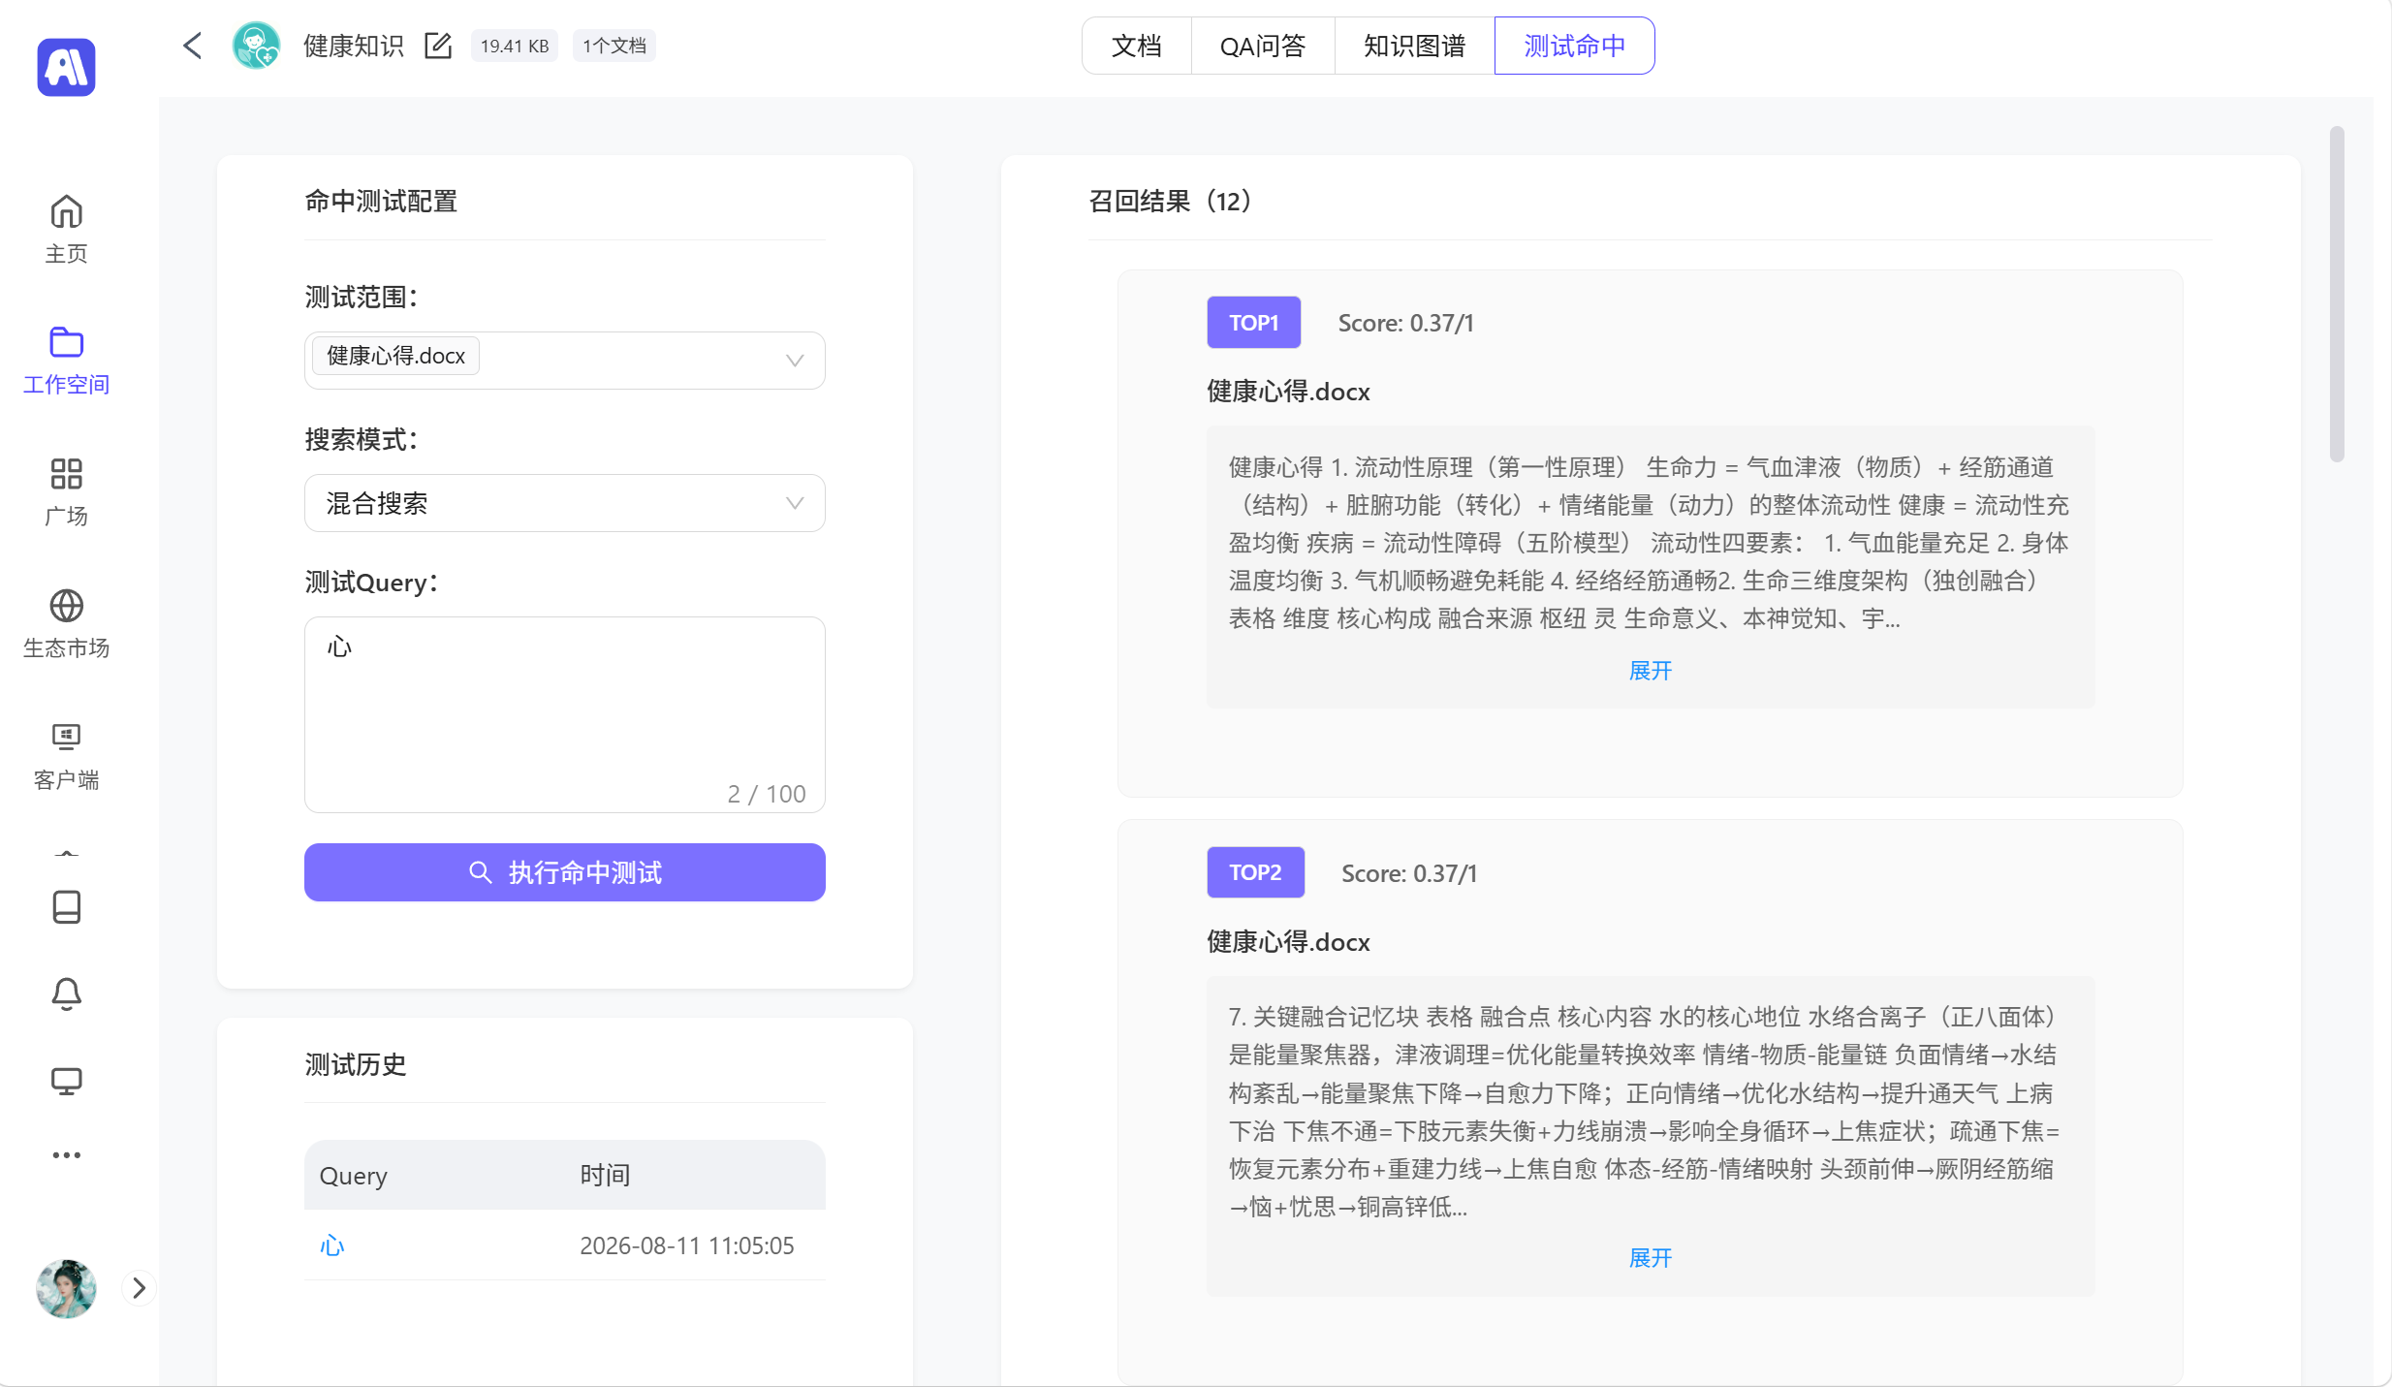Click the results panel vertical scrollbar
Screen dimensions: 2392x1387
click(2338, 294)
